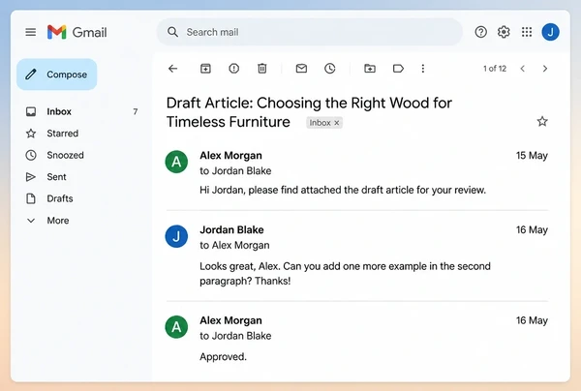Click the Inbox unread count 7
This screenshot has height=391, width=581.
tap(136, 111)
